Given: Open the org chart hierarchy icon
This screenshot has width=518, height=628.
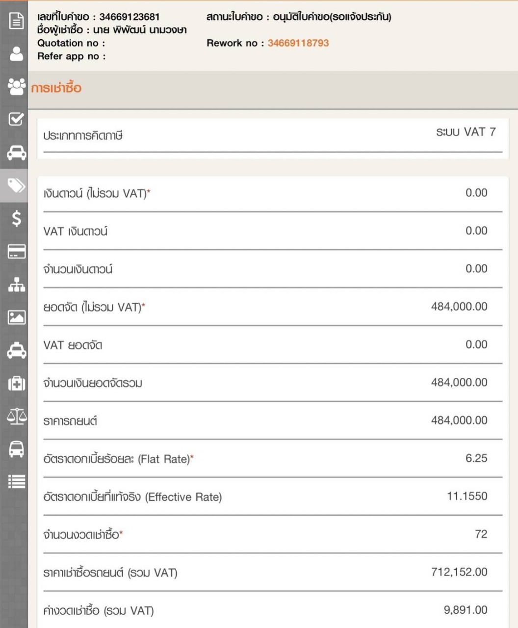Looking at the screenshot, I should 16,285.
